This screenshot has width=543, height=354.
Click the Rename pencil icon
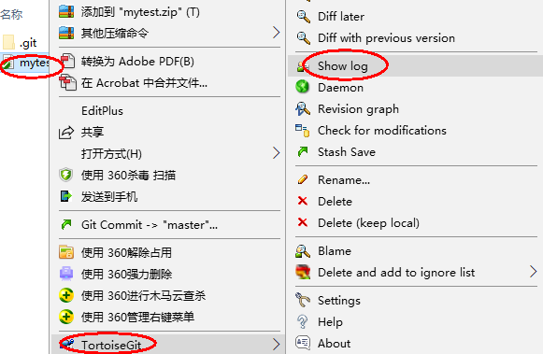pos(303,179)
